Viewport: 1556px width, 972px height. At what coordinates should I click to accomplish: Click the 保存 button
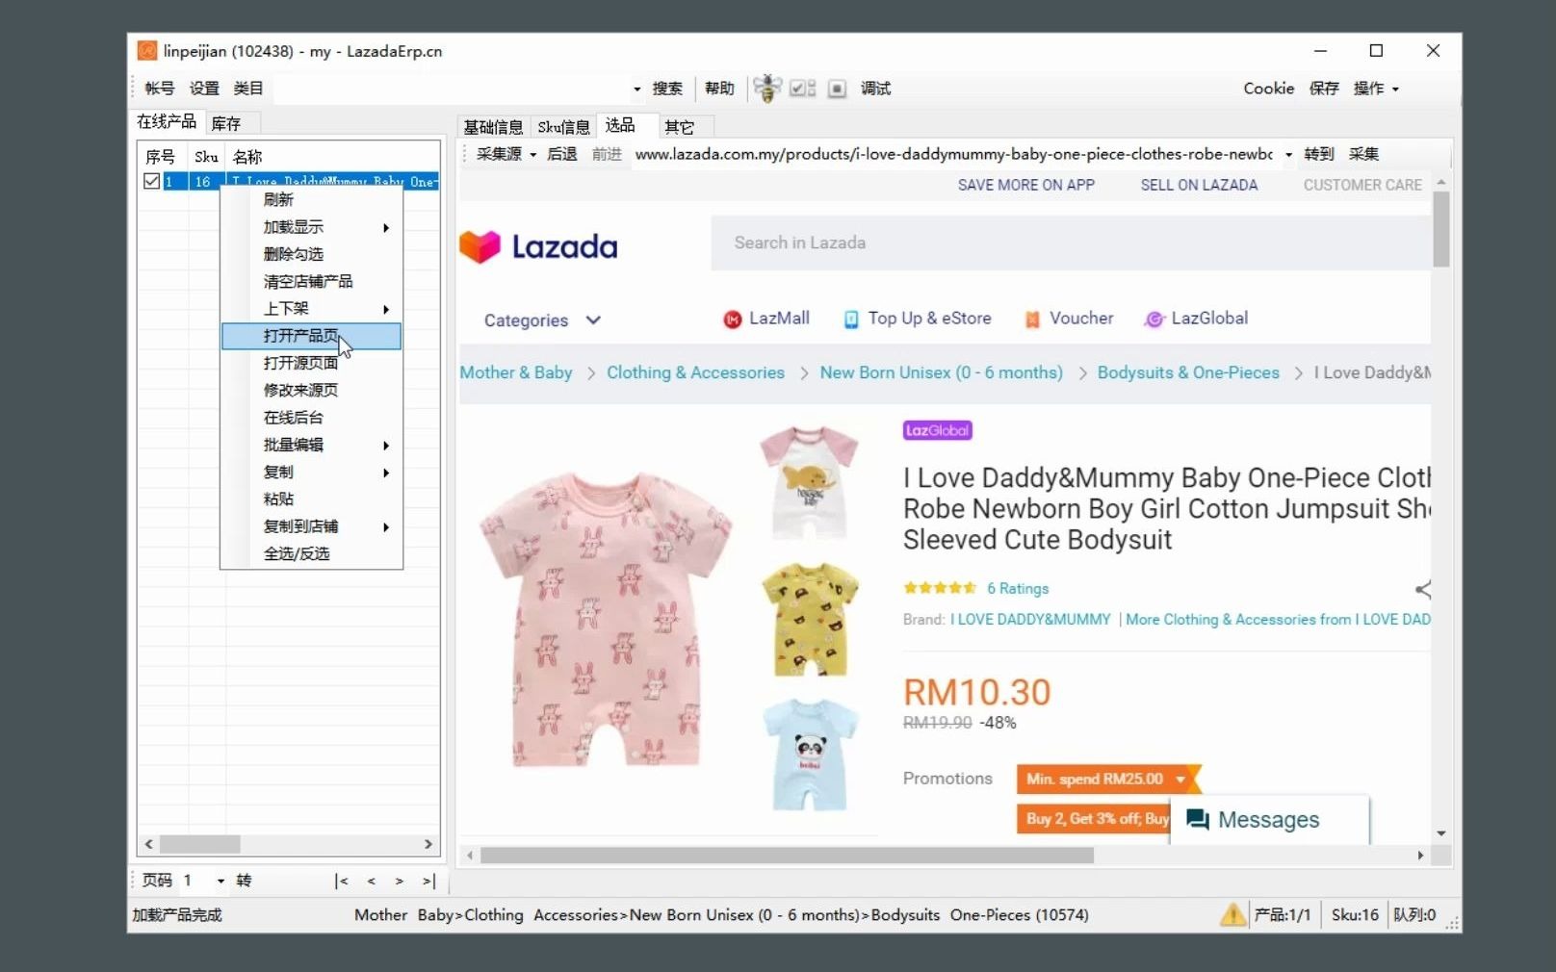[1324, 89]
